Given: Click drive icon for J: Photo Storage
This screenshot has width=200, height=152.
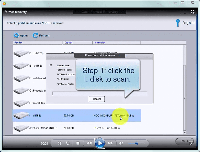Looking at the screenshot, I should (21, 128).
